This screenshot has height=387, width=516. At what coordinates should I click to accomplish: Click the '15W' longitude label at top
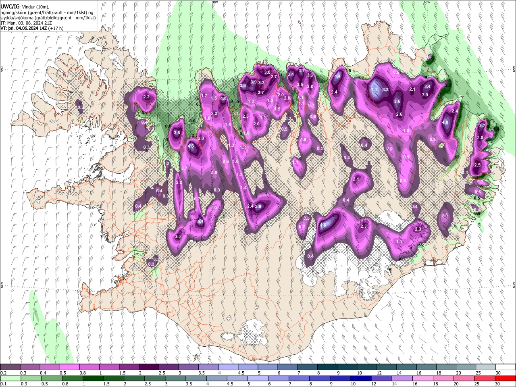point(427,2)
